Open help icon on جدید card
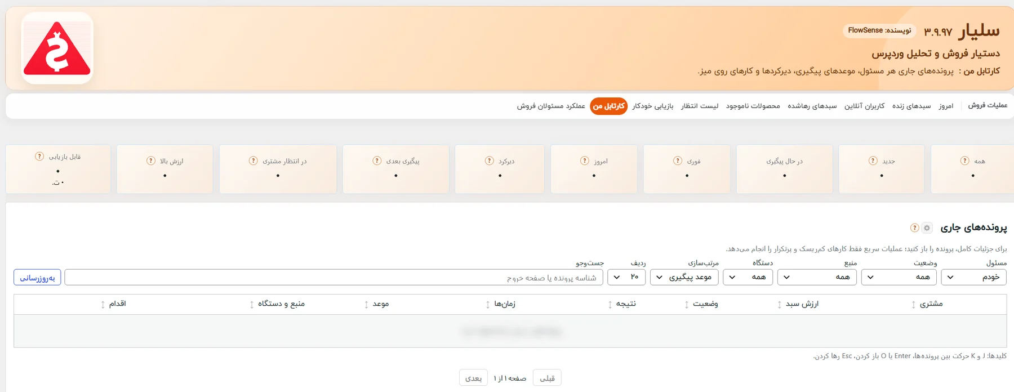The width and height of the screenshot is (1014, 392). pos(873,161)
